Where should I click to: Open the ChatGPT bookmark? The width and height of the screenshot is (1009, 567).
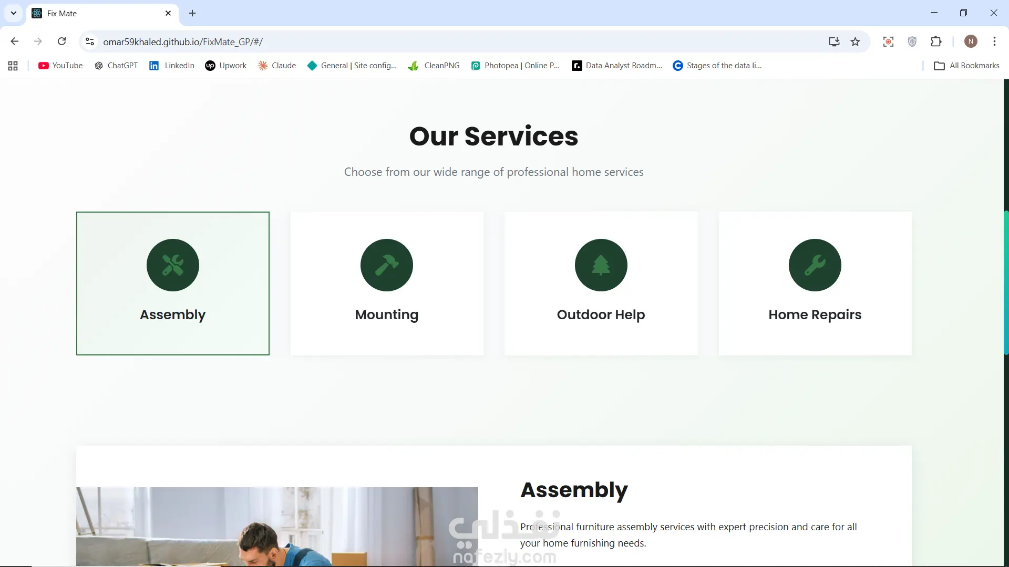(116, 66)
